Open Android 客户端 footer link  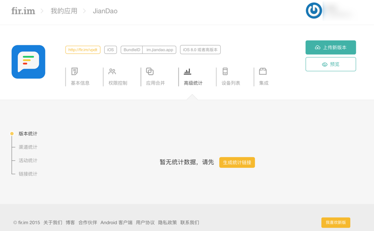(116, 223)
